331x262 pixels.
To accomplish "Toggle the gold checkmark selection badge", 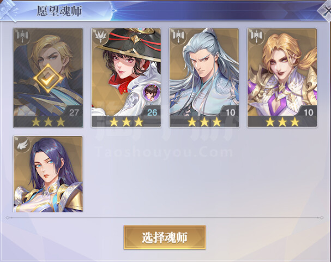I will 48,79.
